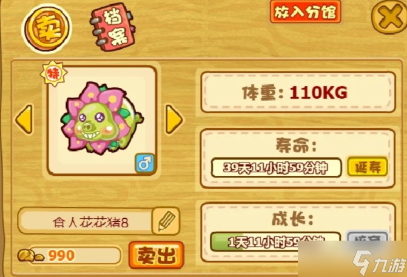Click the flower pig portrait thumbnail

(102, 121)
